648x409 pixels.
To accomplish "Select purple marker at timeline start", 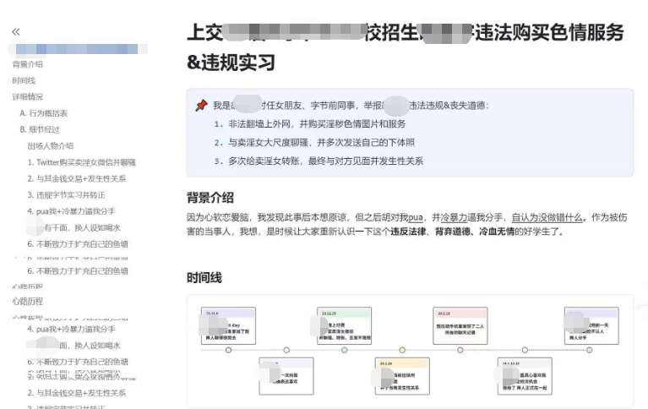I will (x=228, y=350).
